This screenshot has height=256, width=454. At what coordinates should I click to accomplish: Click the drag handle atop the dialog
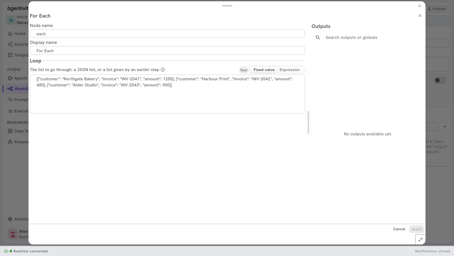pos(227,6)
